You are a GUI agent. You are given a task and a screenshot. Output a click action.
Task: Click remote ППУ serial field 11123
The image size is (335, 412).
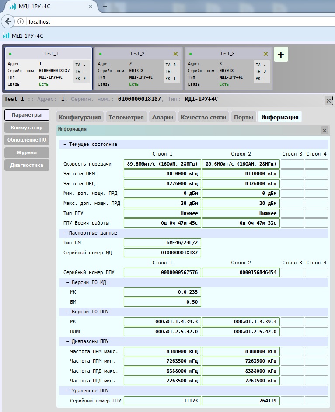(162, 401)
